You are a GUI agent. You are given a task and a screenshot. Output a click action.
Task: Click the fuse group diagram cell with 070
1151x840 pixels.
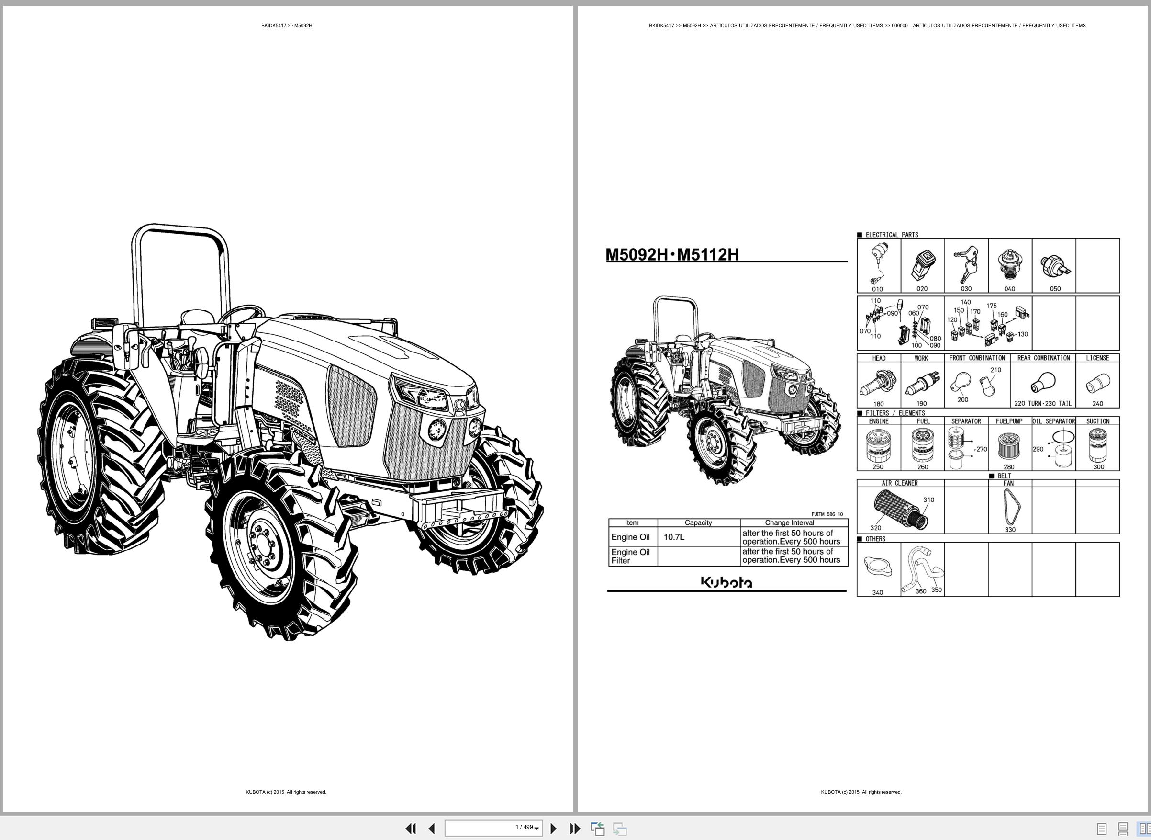click(901, 323)
